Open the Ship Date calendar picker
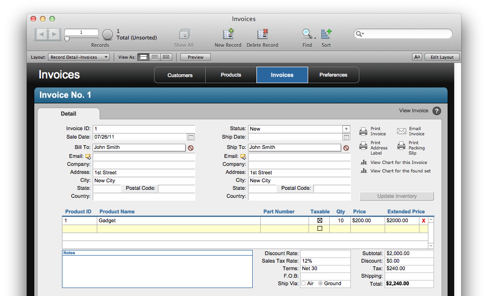 coord(346,137)
